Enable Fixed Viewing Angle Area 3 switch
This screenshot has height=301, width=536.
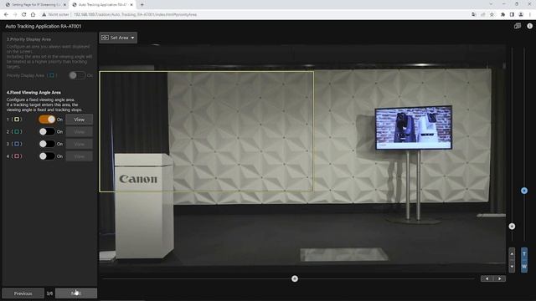click(x=47, y=144)
